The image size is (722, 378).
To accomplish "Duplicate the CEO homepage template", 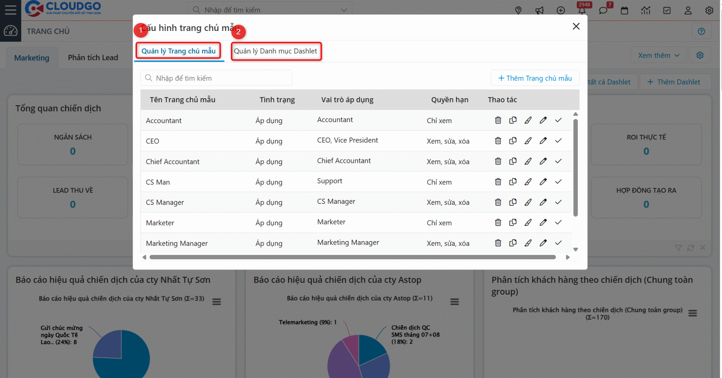I will tap(513, 141).
